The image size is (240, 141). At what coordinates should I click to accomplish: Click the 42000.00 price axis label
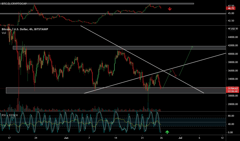coord(233,45)
